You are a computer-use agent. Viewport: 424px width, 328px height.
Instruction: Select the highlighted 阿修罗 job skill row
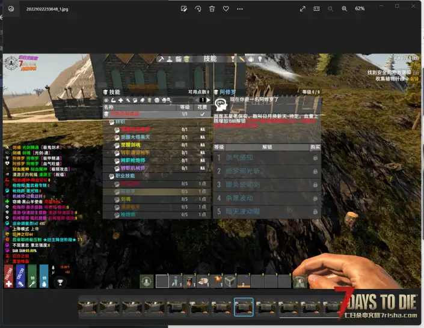click(156, 192)
